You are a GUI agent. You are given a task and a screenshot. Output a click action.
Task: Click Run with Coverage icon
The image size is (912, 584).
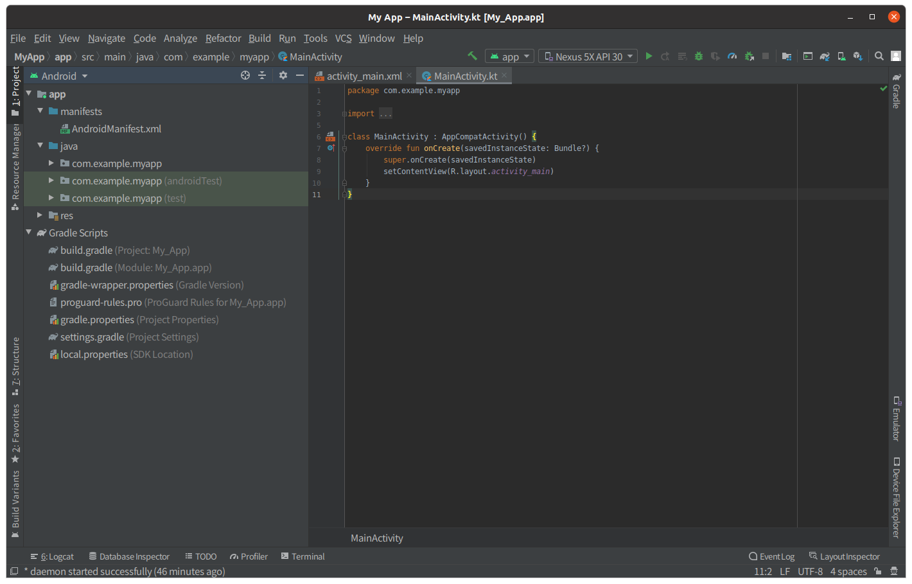click(x=715, y=57)
